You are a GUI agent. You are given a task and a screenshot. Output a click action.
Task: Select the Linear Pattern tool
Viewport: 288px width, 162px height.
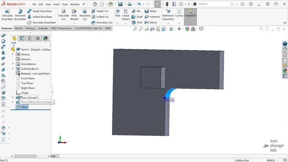click(x=126, y=15)
